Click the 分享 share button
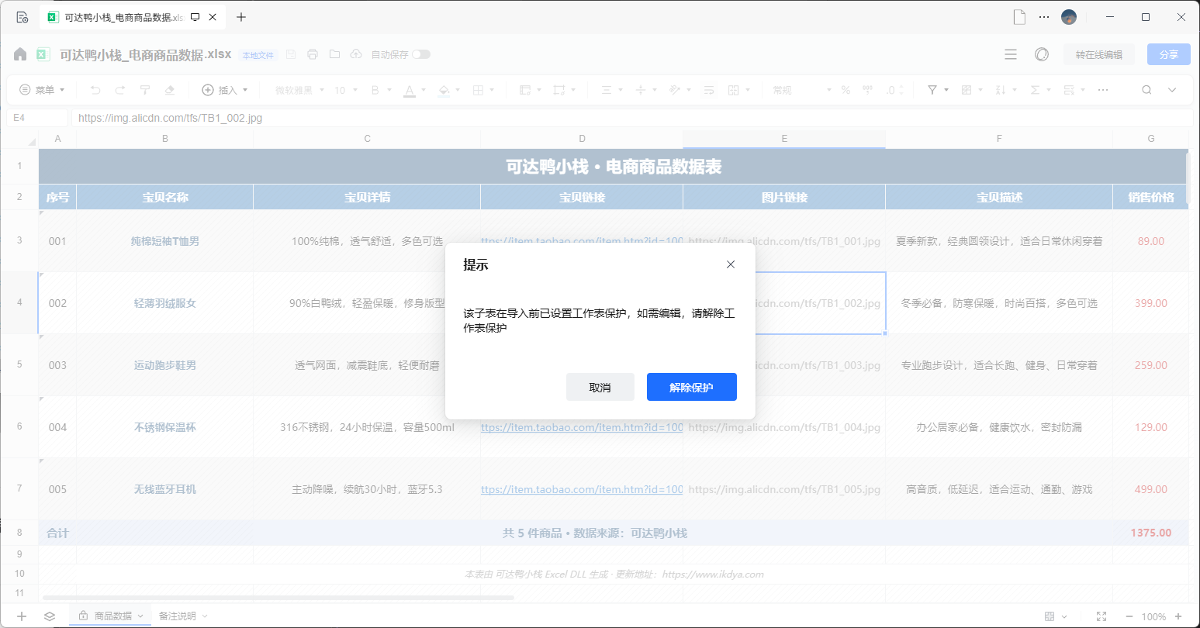The image size is (1200, 628). pos(1168,54)
